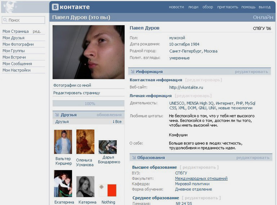Viewport: 277px width, 205px height.
Task: Click the Редактировать страницу link
Action: pos(77,93)
